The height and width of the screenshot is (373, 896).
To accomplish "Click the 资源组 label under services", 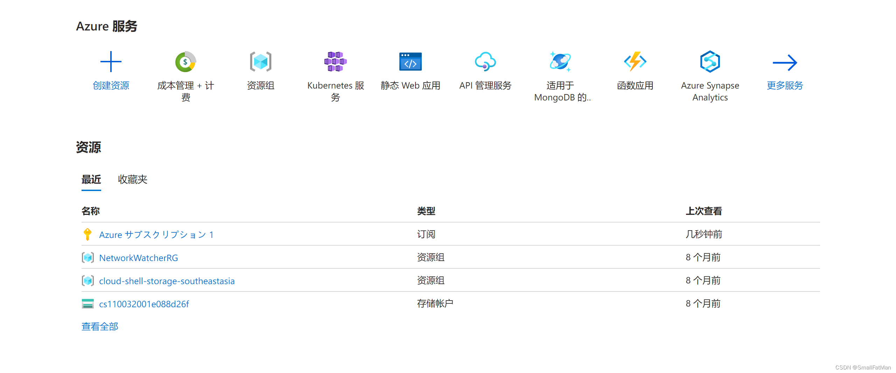I will [260, 86].
